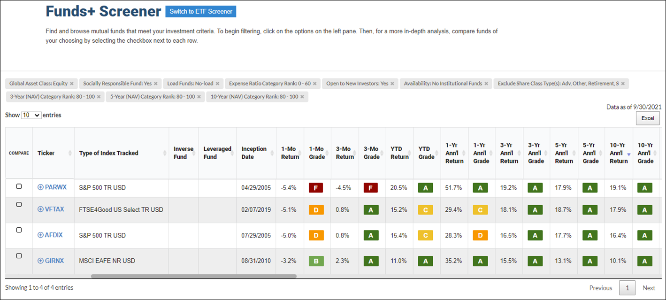Sort by Type of Index Tracked header
The width and height of the screenshot is (666, 300).
122,153
